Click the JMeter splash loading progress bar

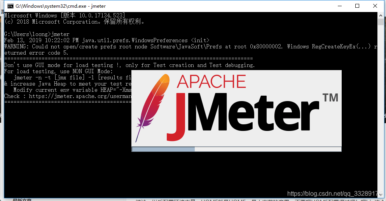point(237,149)
